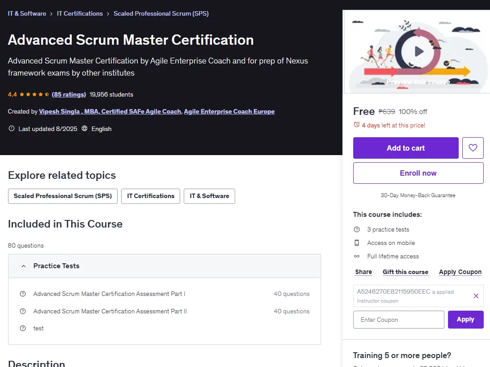Open Scaled Professional Scrum (SPS) breadcrumb
The image size is (490, 367).
click(161, 13)
